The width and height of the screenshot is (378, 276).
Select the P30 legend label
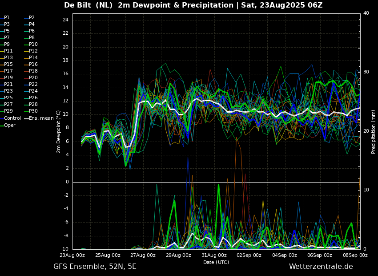point(31,111)
